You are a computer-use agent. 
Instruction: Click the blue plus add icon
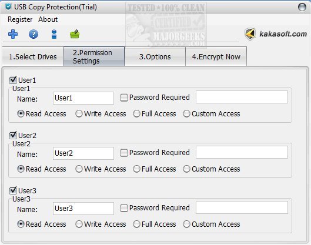(x=13, y=34)
